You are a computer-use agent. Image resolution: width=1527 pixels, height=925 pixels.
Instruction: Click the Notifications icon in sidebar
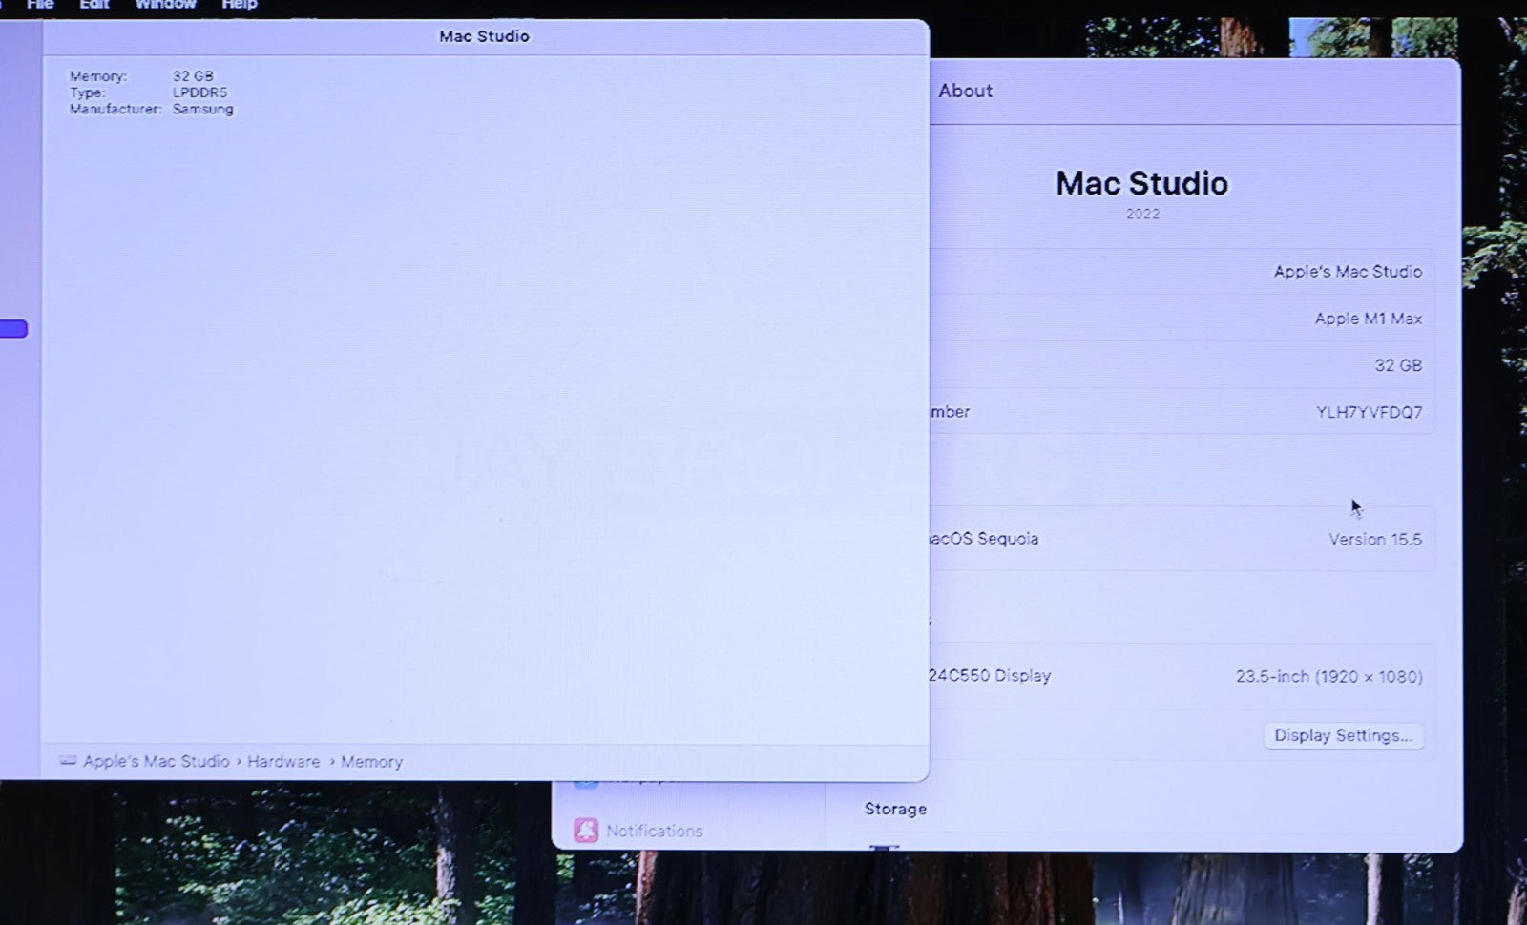click(x=586, y=831)
